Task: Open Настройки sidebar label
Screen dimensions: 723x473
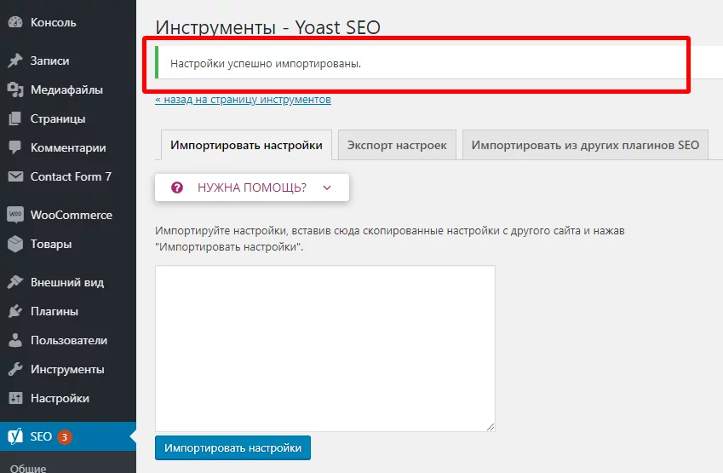Action: pos(60,398)
